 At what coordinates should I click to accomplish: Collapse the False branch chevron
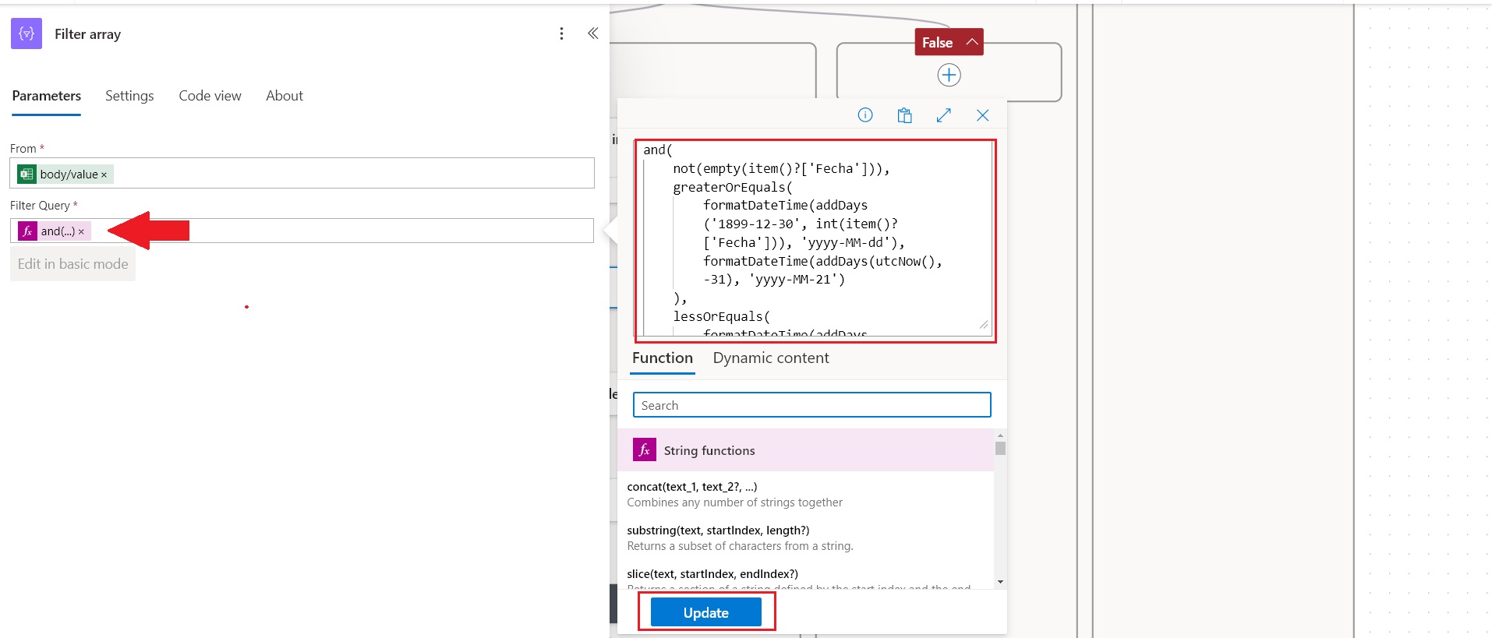point(971,42)
